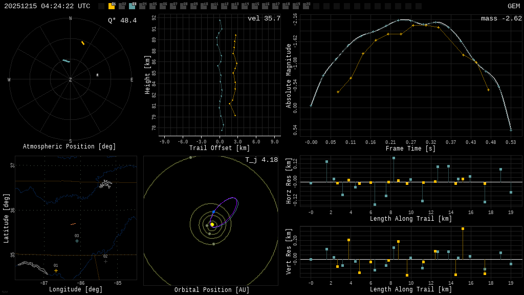Click the orange ground track on map

click(x=73, y=224)
